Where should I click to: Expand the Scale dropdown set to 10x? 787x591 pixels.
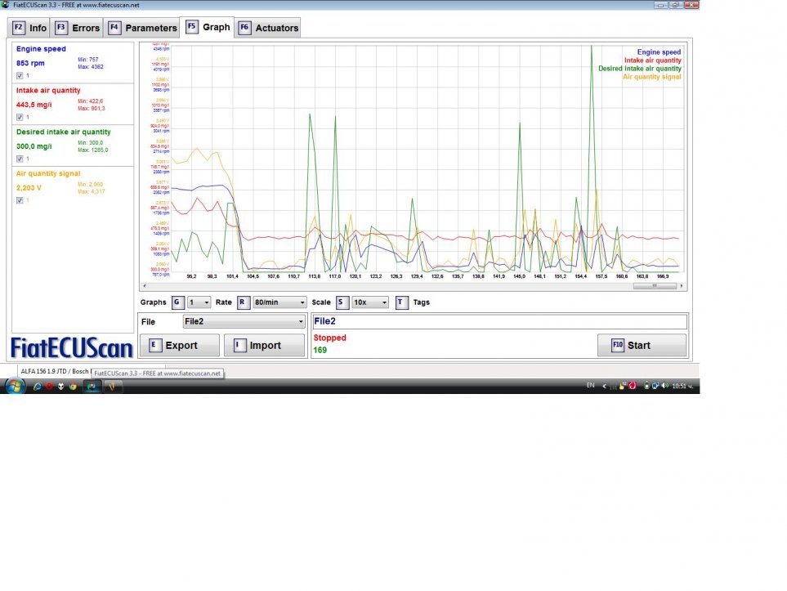[370, 302]
